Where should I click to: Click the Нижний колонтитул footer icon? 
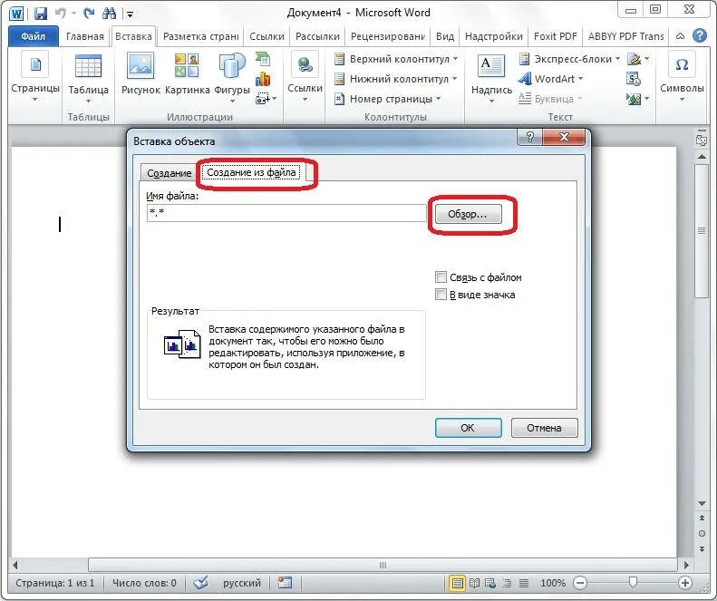click(x=339, y=79)
